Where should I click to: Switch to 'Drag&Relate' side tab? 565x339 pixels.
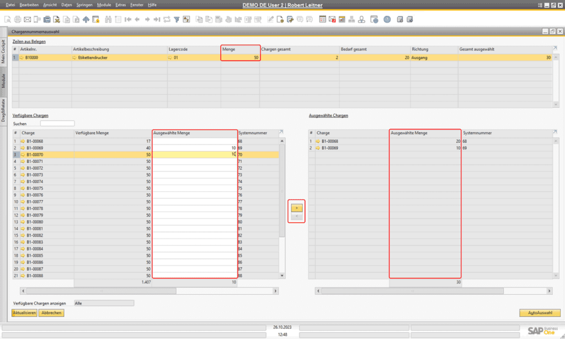pos(3,110)
